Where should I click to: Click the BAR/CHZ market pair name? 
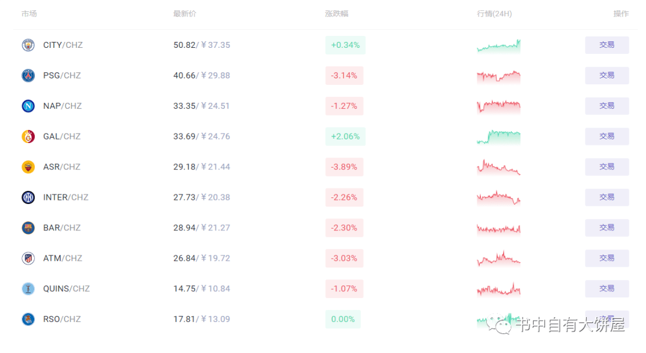[62, 228]
